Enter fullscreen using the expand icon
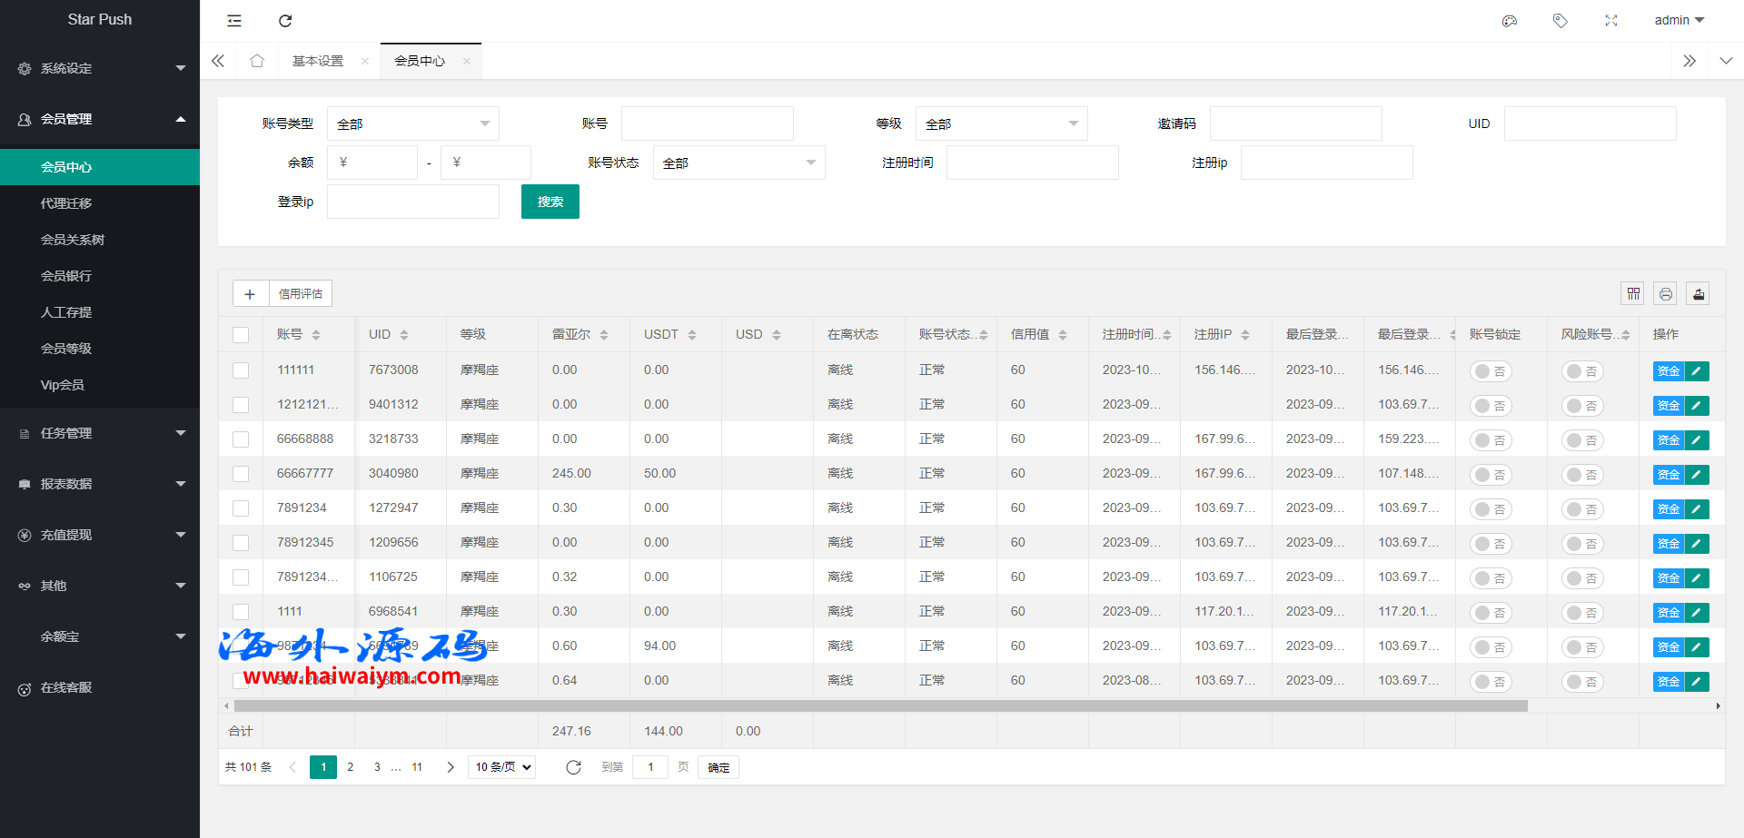This screenshot has height=838, width=1744. click(x=1610, y=21)
